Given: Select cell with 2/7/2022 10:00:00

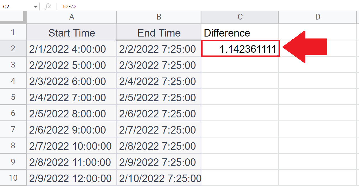Looking at the screenshot, I should tap(72, 146).
